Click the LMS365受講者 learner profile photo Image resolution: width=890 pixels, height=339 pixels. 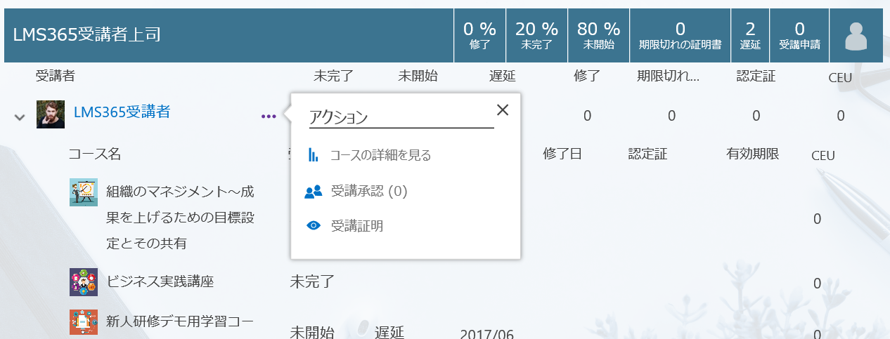(x=51, y=114)
